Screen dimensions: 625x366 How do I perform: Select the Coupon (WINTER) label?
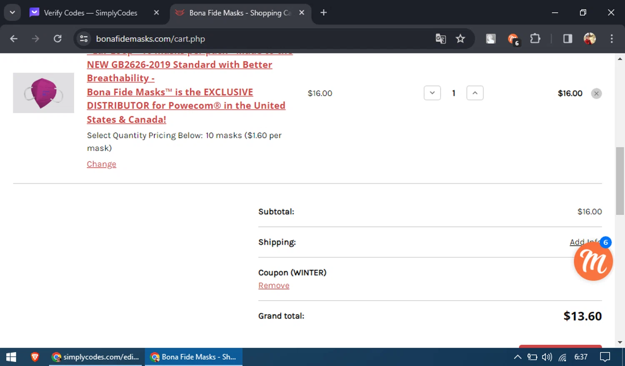point(292,273)
